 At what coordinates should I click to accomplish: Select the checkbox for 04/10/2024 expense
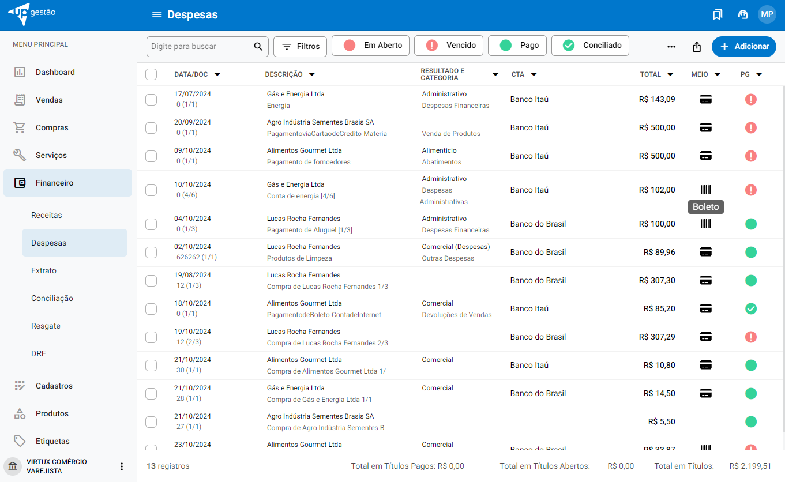pyautogui.click(x=151, y=224)
